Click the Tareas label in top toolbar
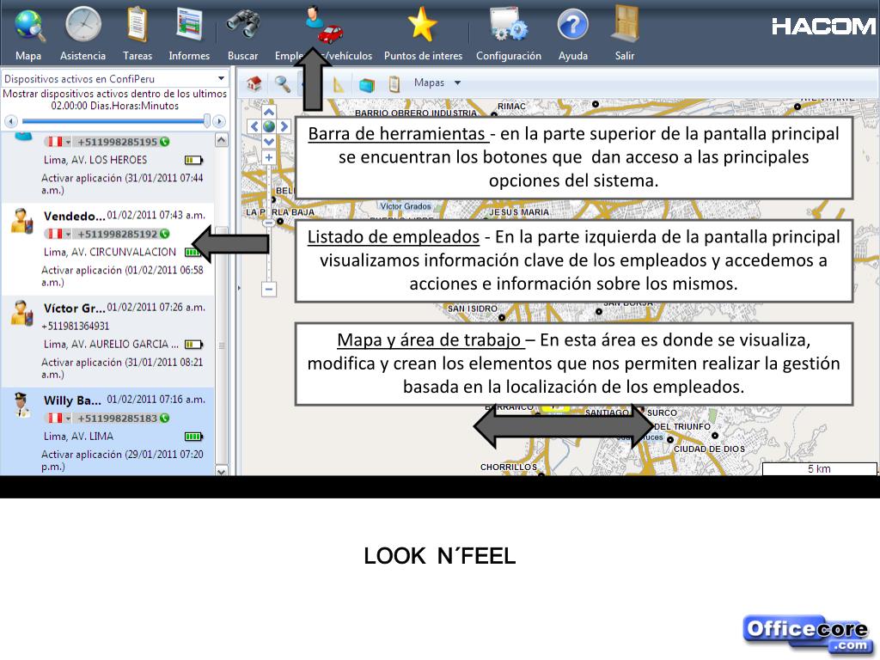The width and height of the screenshot is (880, 660). click(137, 56)
